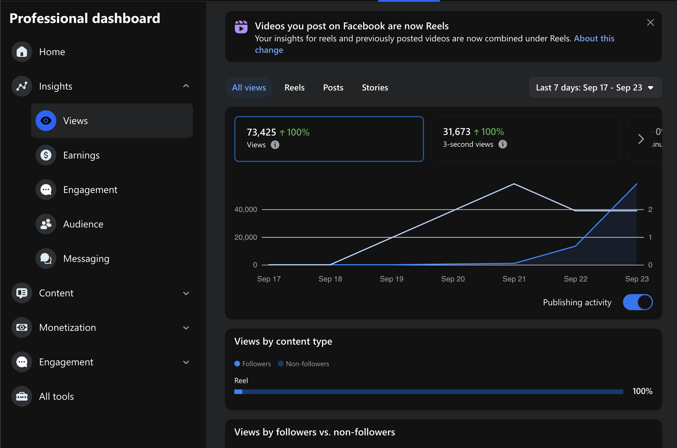The width and height of the screenshot is (677, 448).
Task: Switch to the Posts tab
Action: (x=333, y=87)
